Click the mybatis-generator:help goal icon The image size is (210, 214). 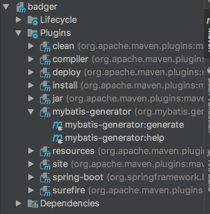tap(57, 138)
